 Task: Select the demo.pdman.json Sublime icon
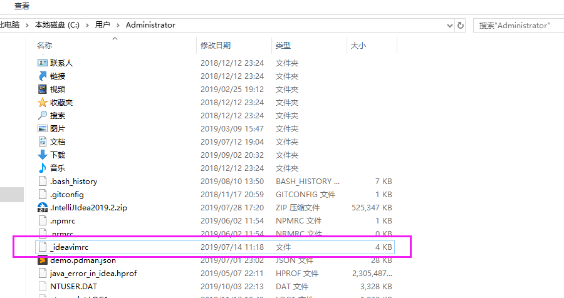tap(43, 260)
